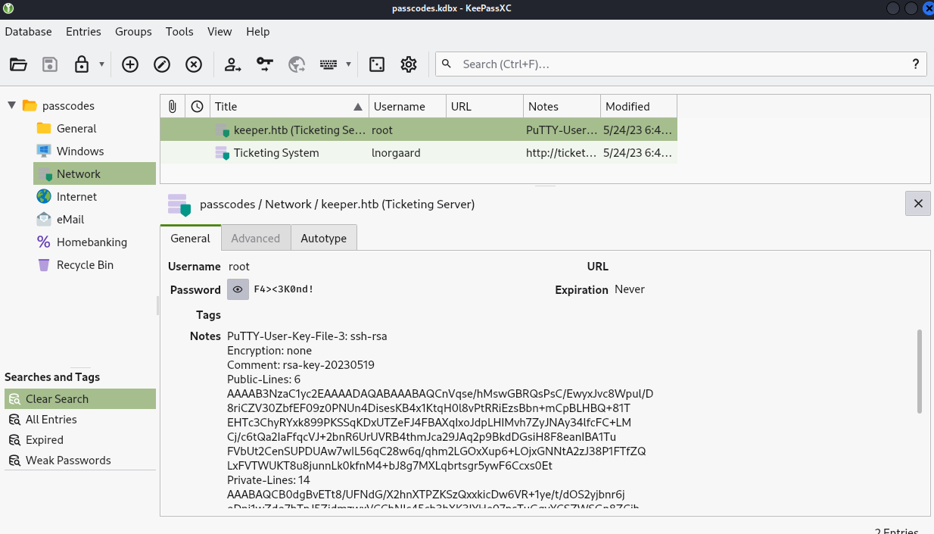Select the Internet group
Viewport: 934px width, 534px height.
(x=76, y=197)
